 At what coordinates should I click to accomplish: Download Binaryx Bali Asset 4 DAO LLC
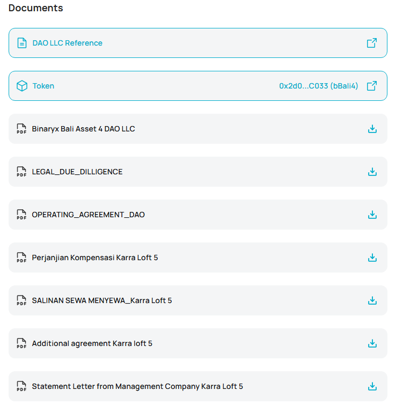point(372,129)
